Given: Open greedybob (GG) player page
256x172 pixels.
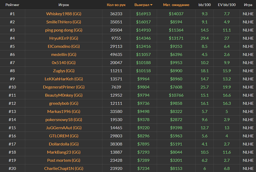Looking at the screenshot, I should point(64,103).
